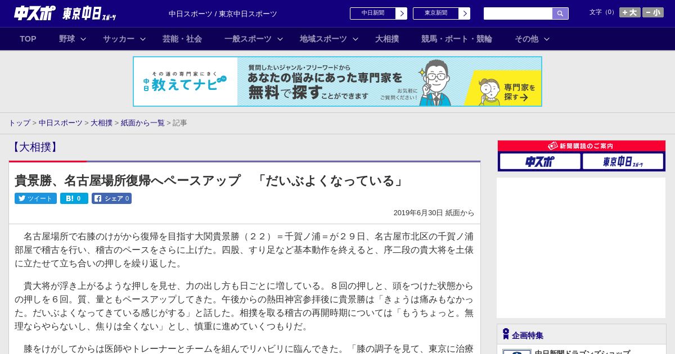
Task: Open the 地域スポーツ navigation menu
Action: [323, 39]
